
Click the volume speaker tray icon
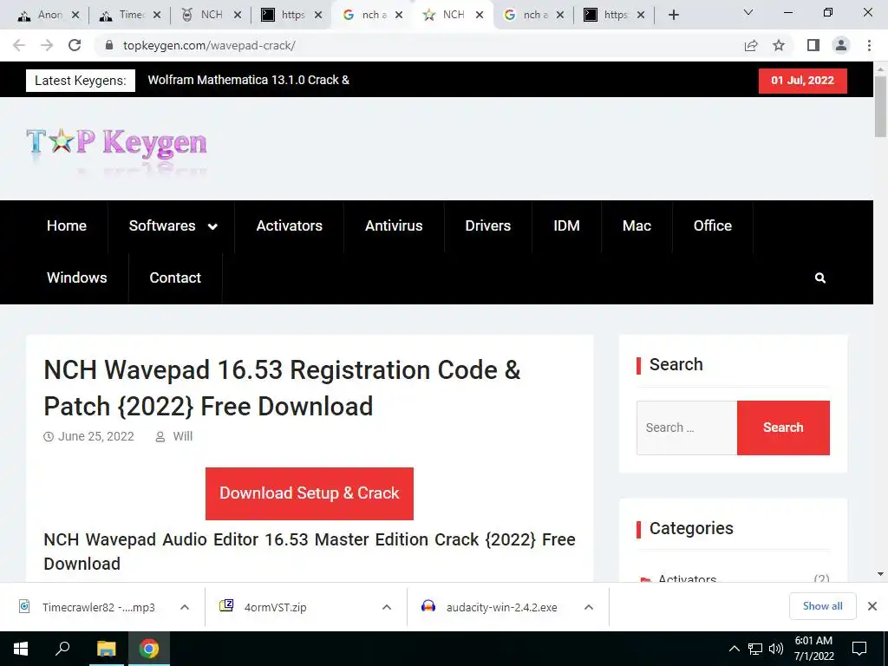(776, 649)
